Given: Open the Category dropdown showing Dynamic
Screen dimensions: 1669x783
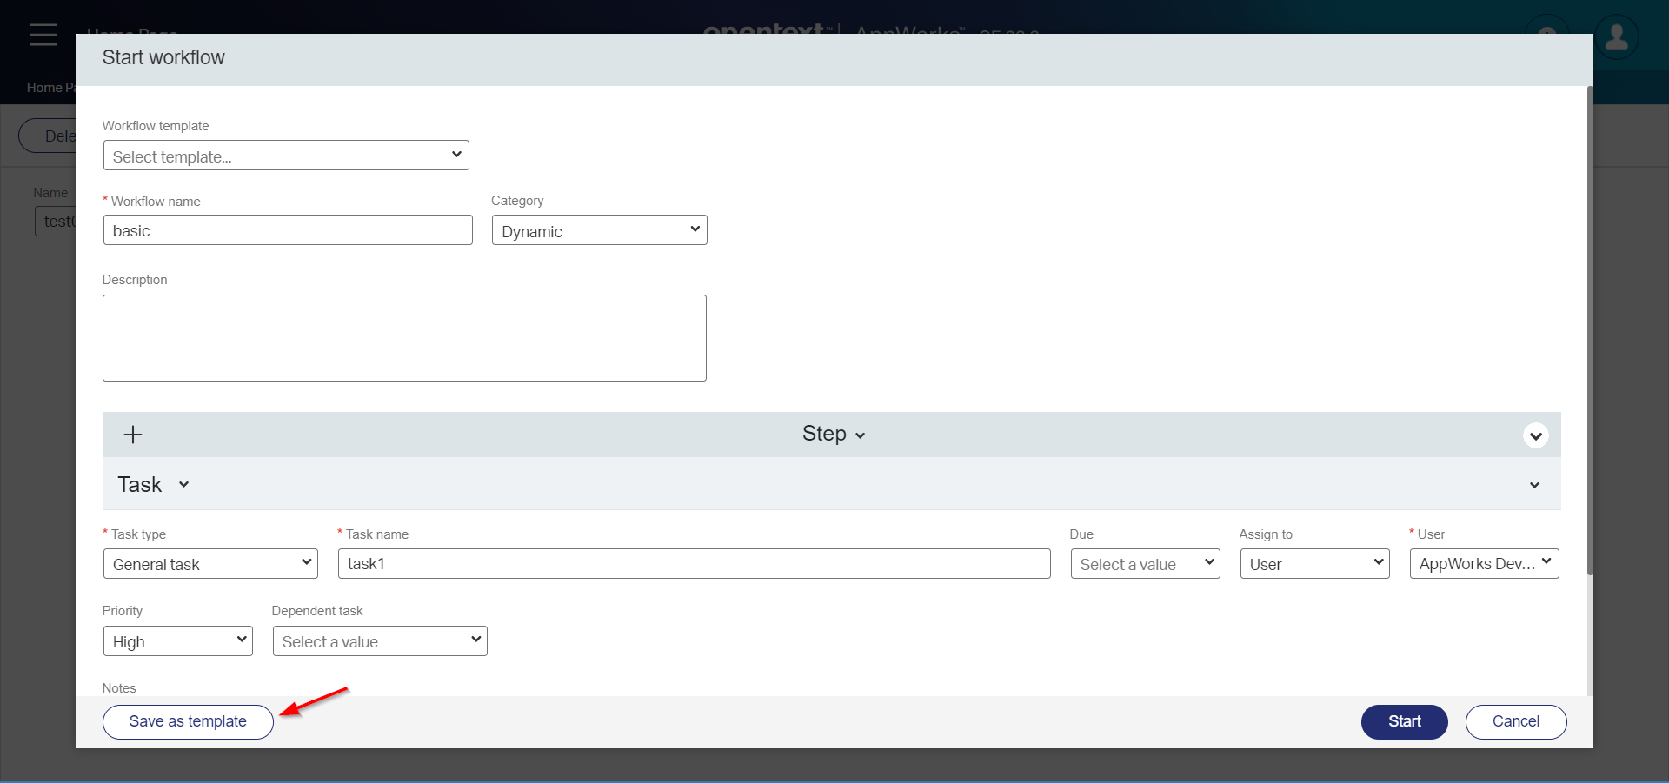Looking at the screenshot, I should [599, 230].
